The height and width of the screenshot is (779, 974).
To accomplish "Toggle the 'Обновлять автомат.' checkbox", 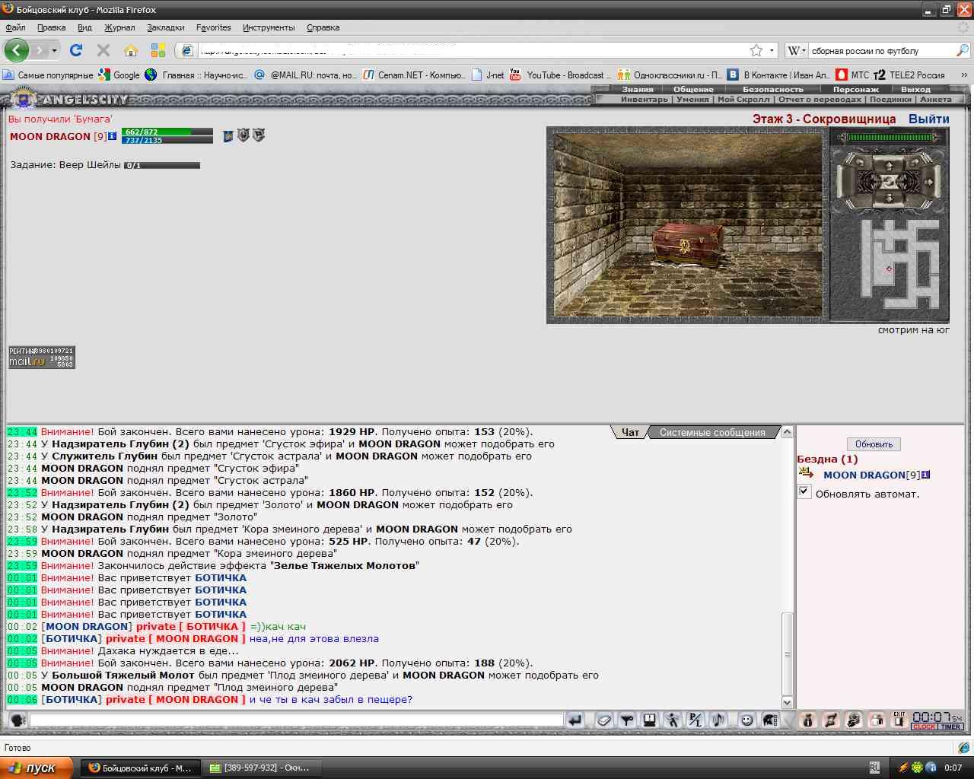I will [804, 492].
